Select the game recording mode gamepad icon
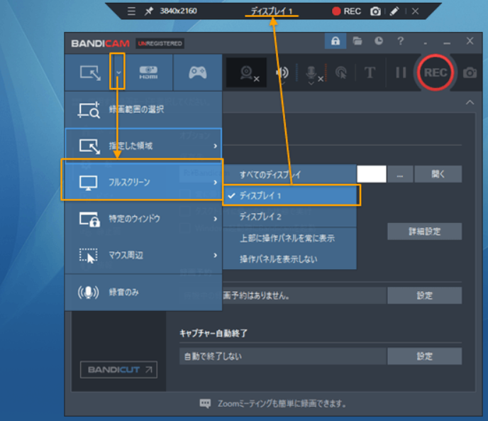 197,72
